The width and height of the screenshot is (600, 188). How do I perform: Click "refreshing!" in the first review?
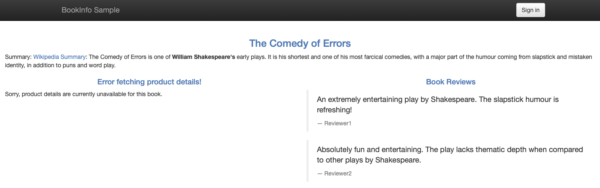point(335,110)
